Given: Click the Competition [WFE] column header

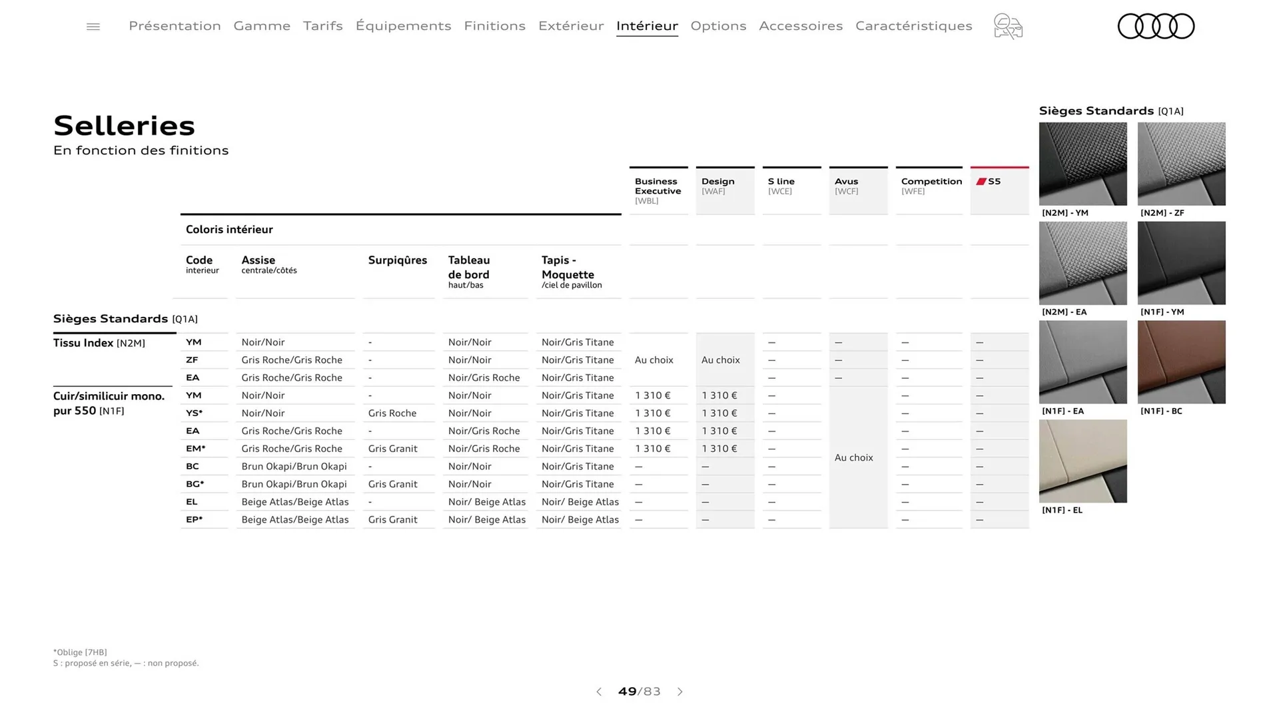Looking at the screenshot, I should [929, 190].
